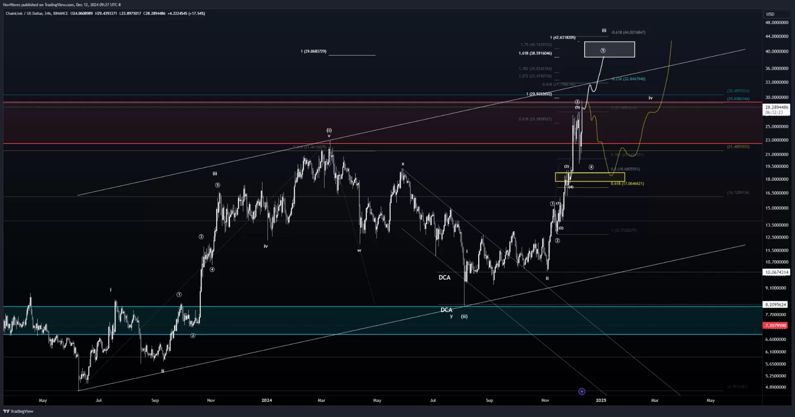Click the circled 4 wave marker
Image resolution: width=795 pixels, height=417 pixels.
pyautogui.click(x=591, y=167)
